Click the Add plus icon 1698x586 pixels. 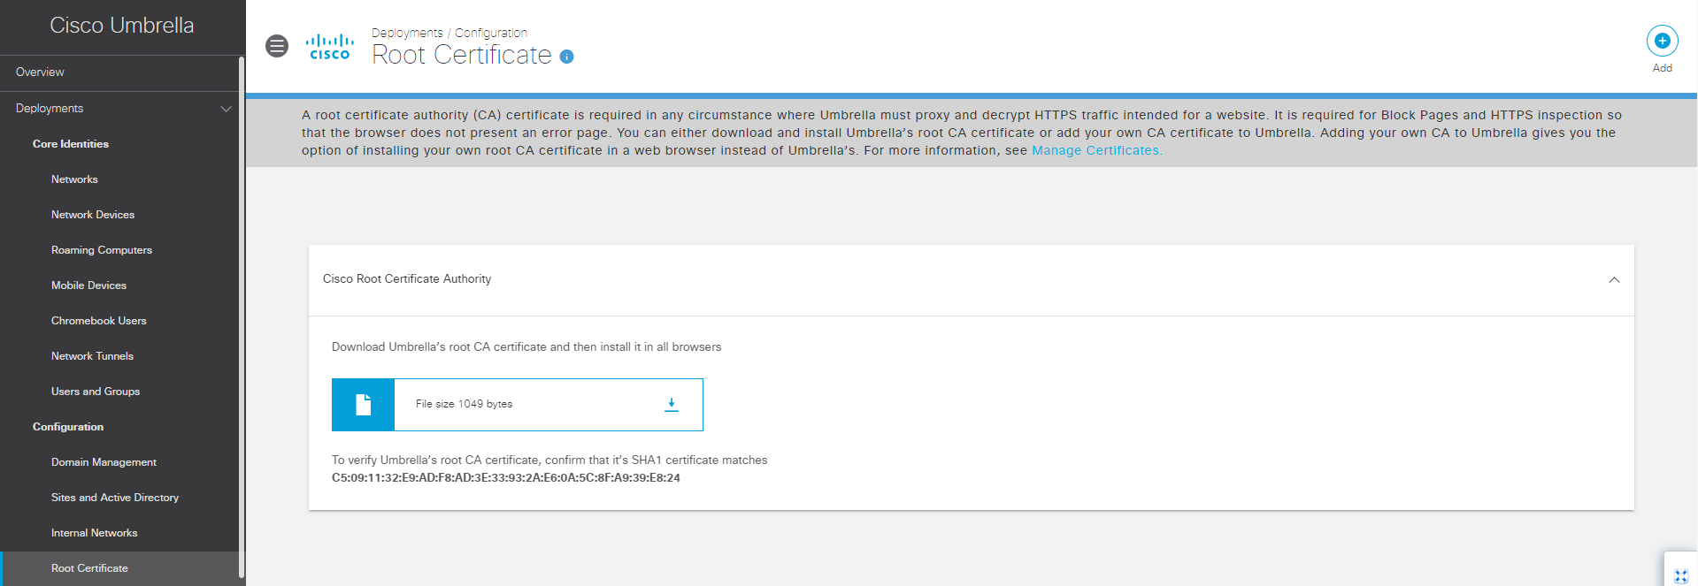click(1662, 41)
